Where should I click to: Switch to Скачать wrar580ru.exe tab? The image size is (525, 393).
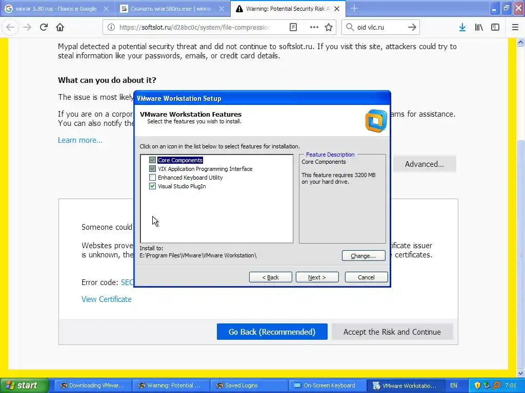pos(172,9)
